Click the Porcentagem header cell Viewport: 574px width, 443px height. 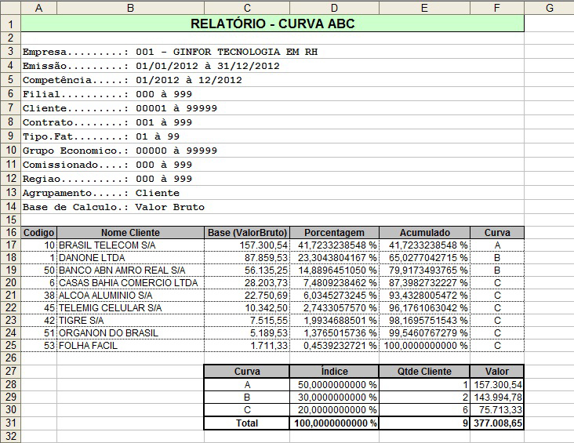[334, 233]
